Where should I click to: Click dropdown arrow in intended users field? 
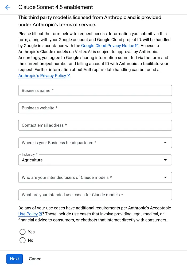(165, 177)
